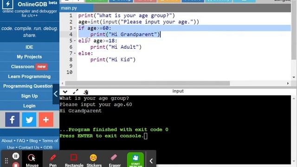Stop the screen recording with red button

point(16,165)
